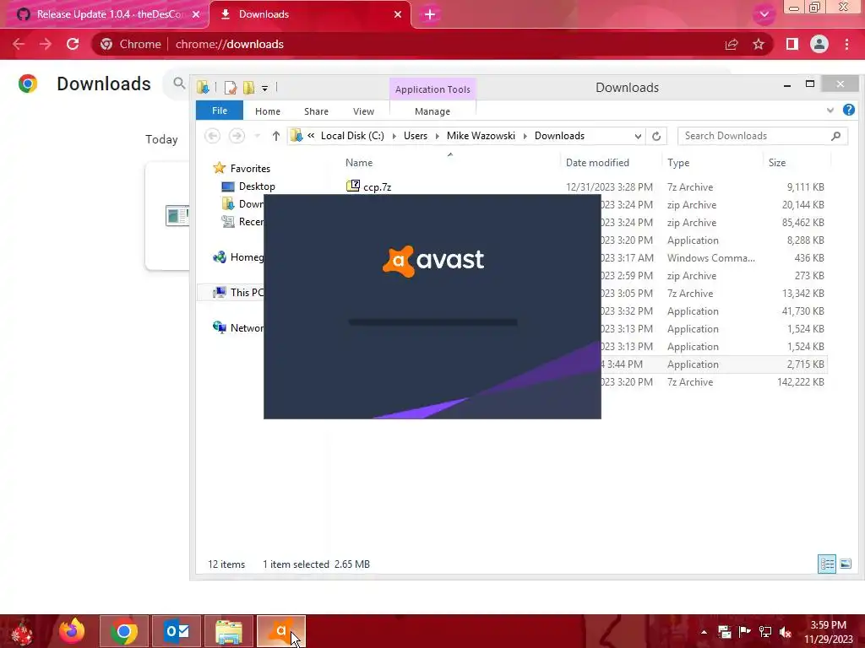Screen dimensions: 865x648
Task: Click Application Tools contextual tab header
Action: click(x=432, y=89)
